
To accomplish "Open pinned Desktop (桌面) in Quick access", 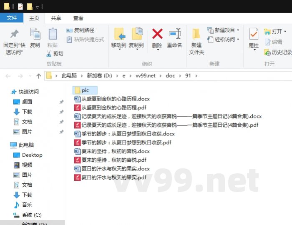I will click(x=23, y=102).
